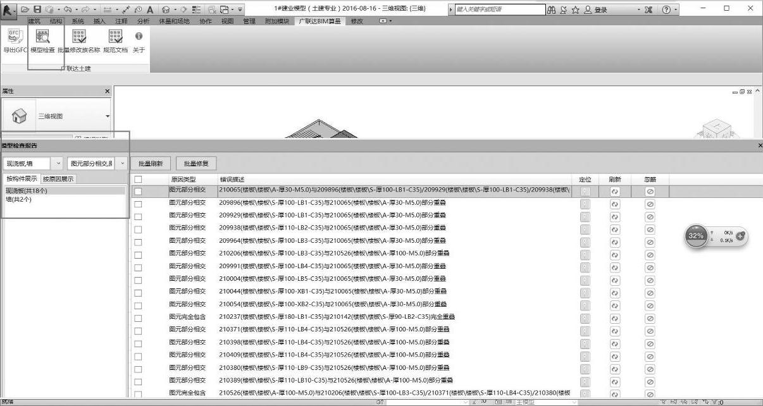Expand the 现浇板,墙 component dropdown
Screen dimensions: 763x406
[x=59, y=164]
